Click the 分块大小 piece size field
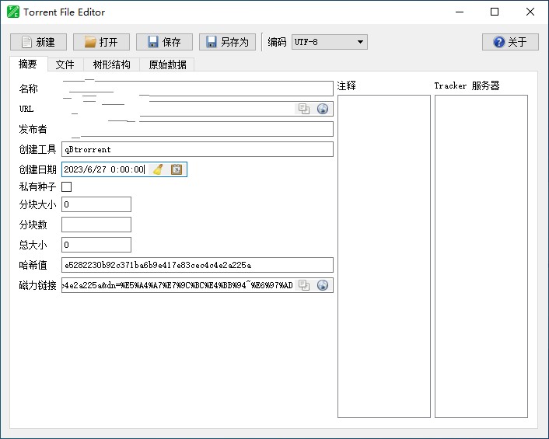This screenshot has width=549, height=439. (96, 204)
